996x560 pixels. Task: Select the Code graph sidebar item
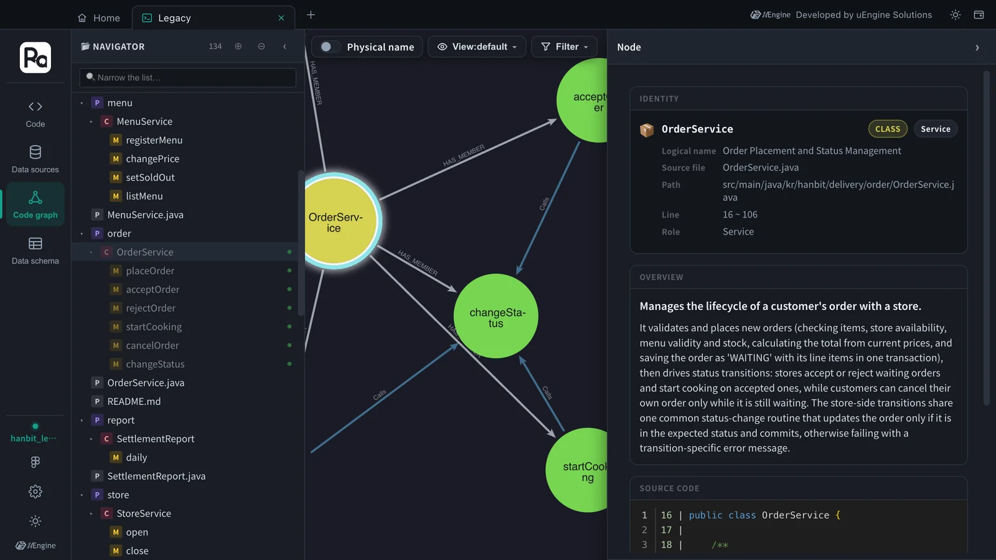(x=35, y=205)
